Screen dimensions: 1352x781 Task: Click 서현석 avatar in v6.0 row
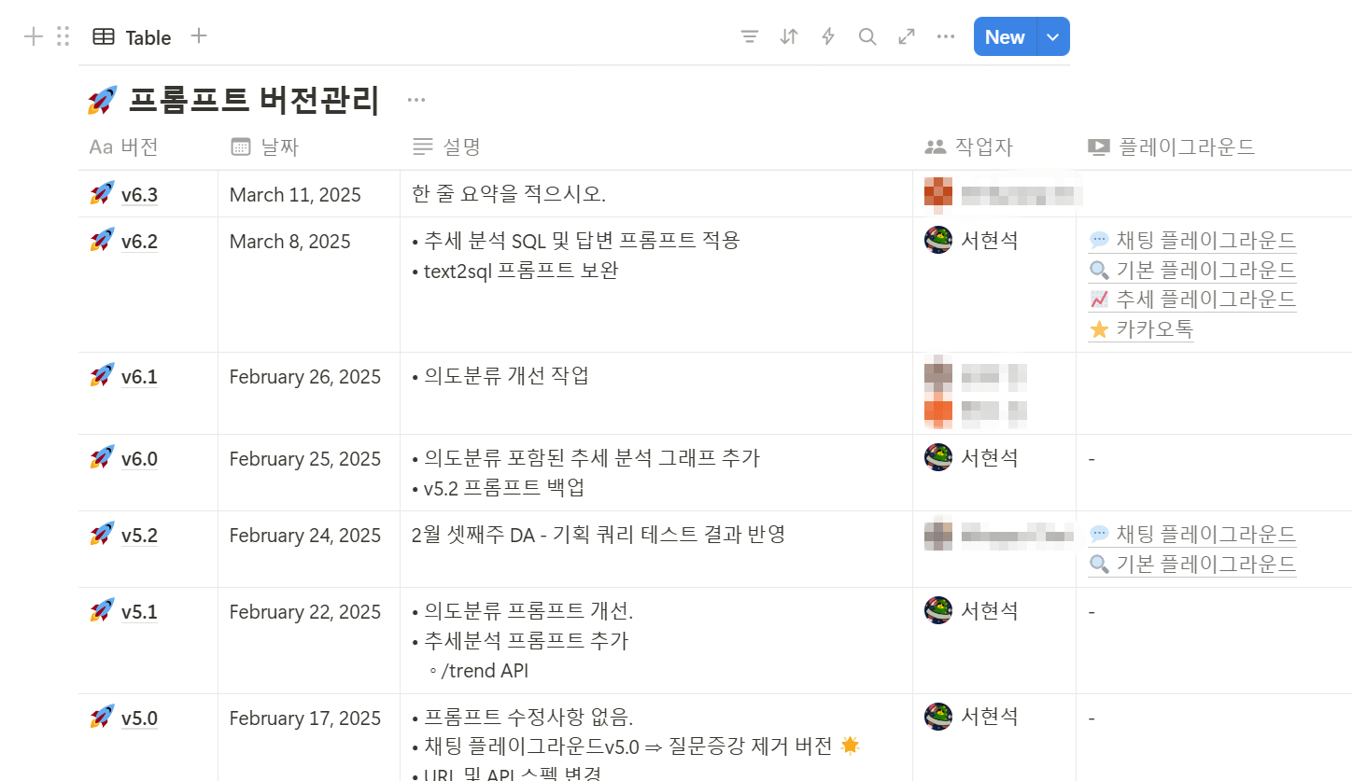tap(937, 457)
